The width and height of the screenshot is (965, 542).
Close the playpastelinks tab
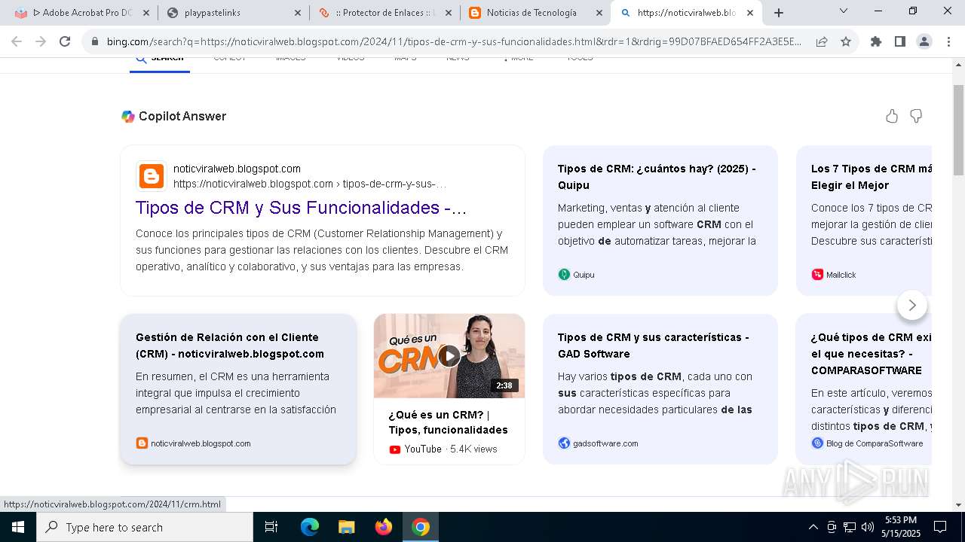tap(298, 13)
